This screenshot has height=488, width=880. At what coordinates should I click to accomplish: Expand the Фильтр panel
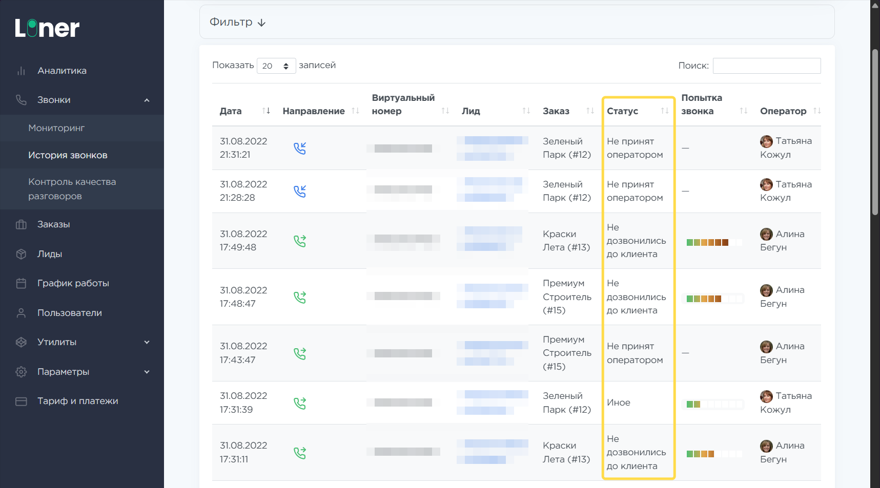(x=238, y=22)
